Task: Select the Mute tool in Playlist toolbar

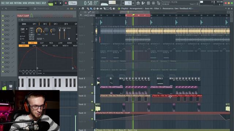Action: pyautogui.click(x=98, y=9)
